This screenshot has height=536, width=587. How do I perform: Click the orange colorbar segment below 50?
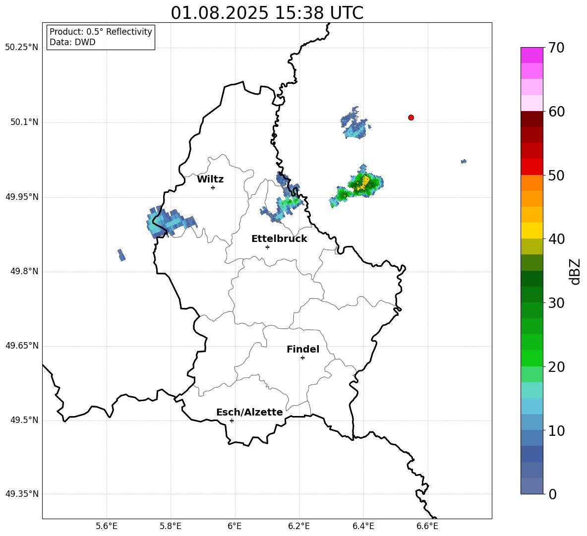coord(532,183)
